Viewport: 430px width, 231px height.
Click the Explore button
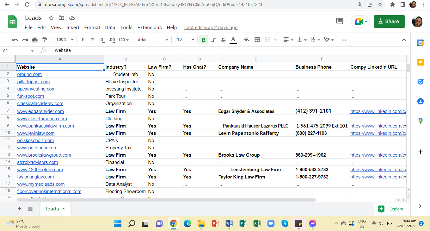pos(392,209)
